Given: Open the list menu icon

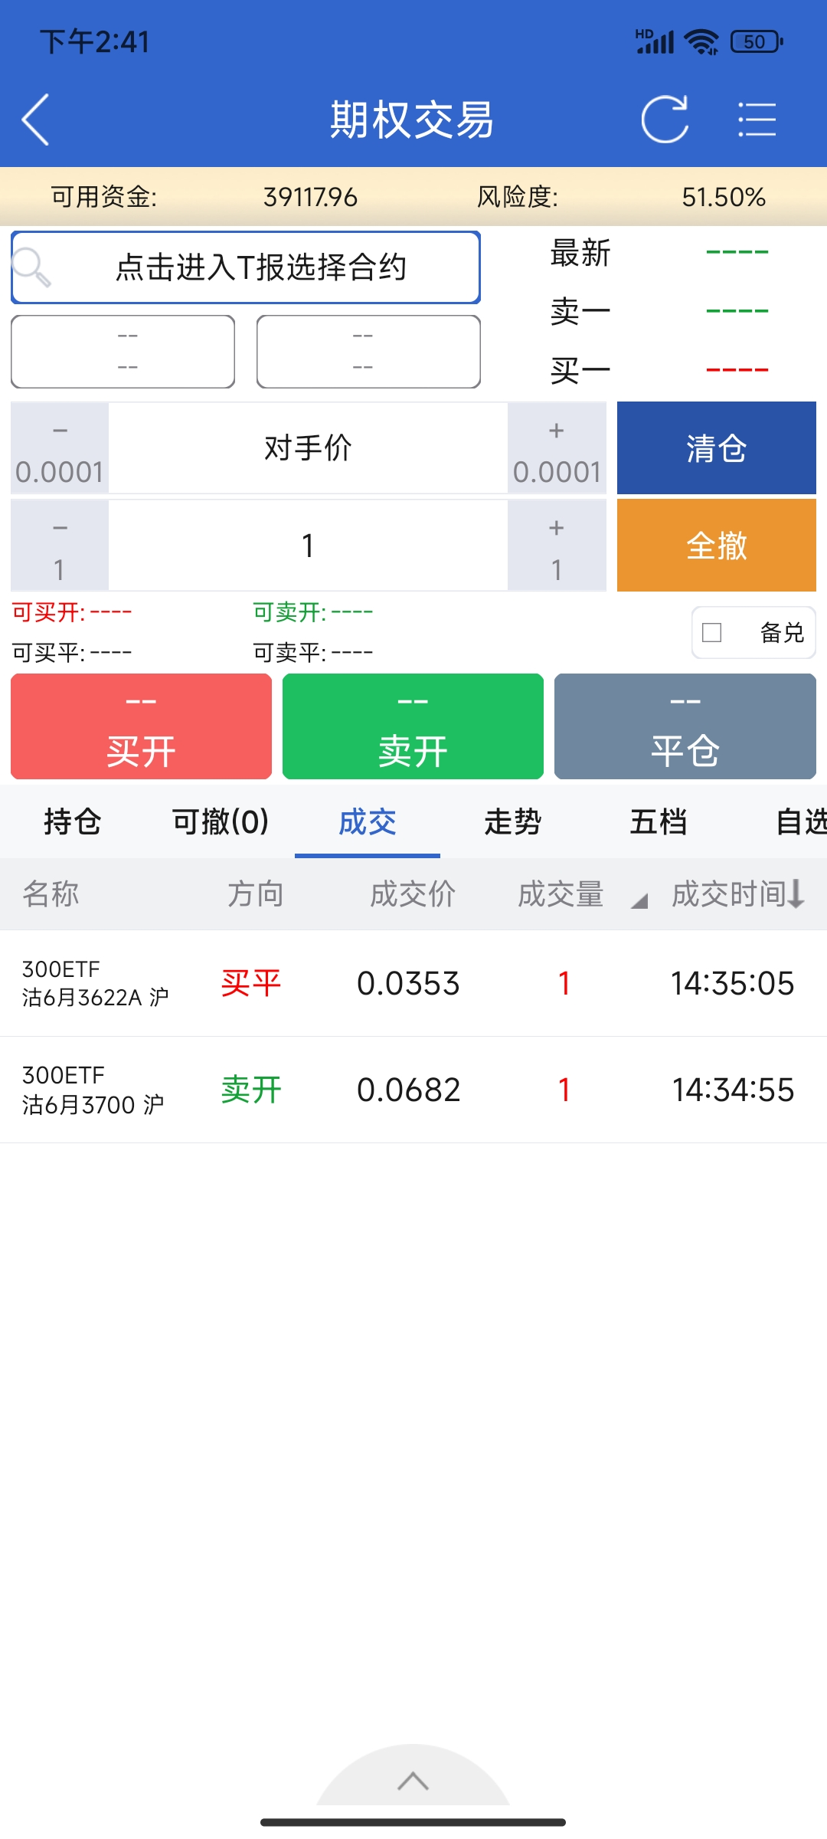Looking at the screenshot, I should tap(757, 120).
